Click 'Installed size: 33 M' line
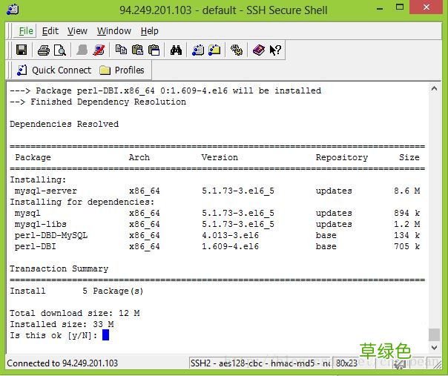448x376 pixels. tap(62, 324)
